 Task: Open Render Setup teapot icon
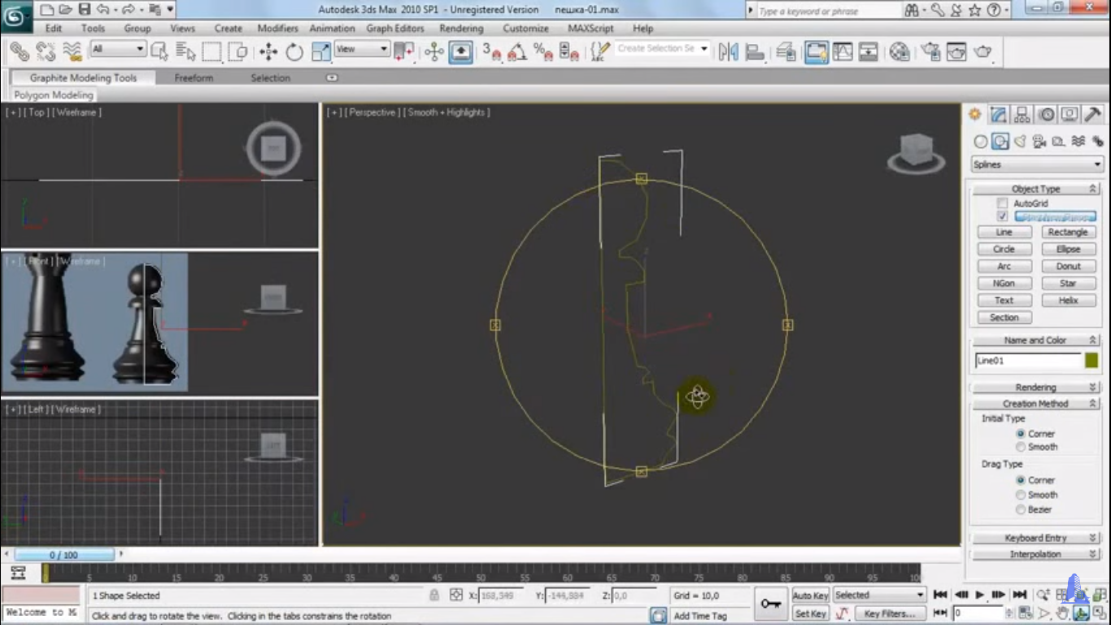point(930,52)
